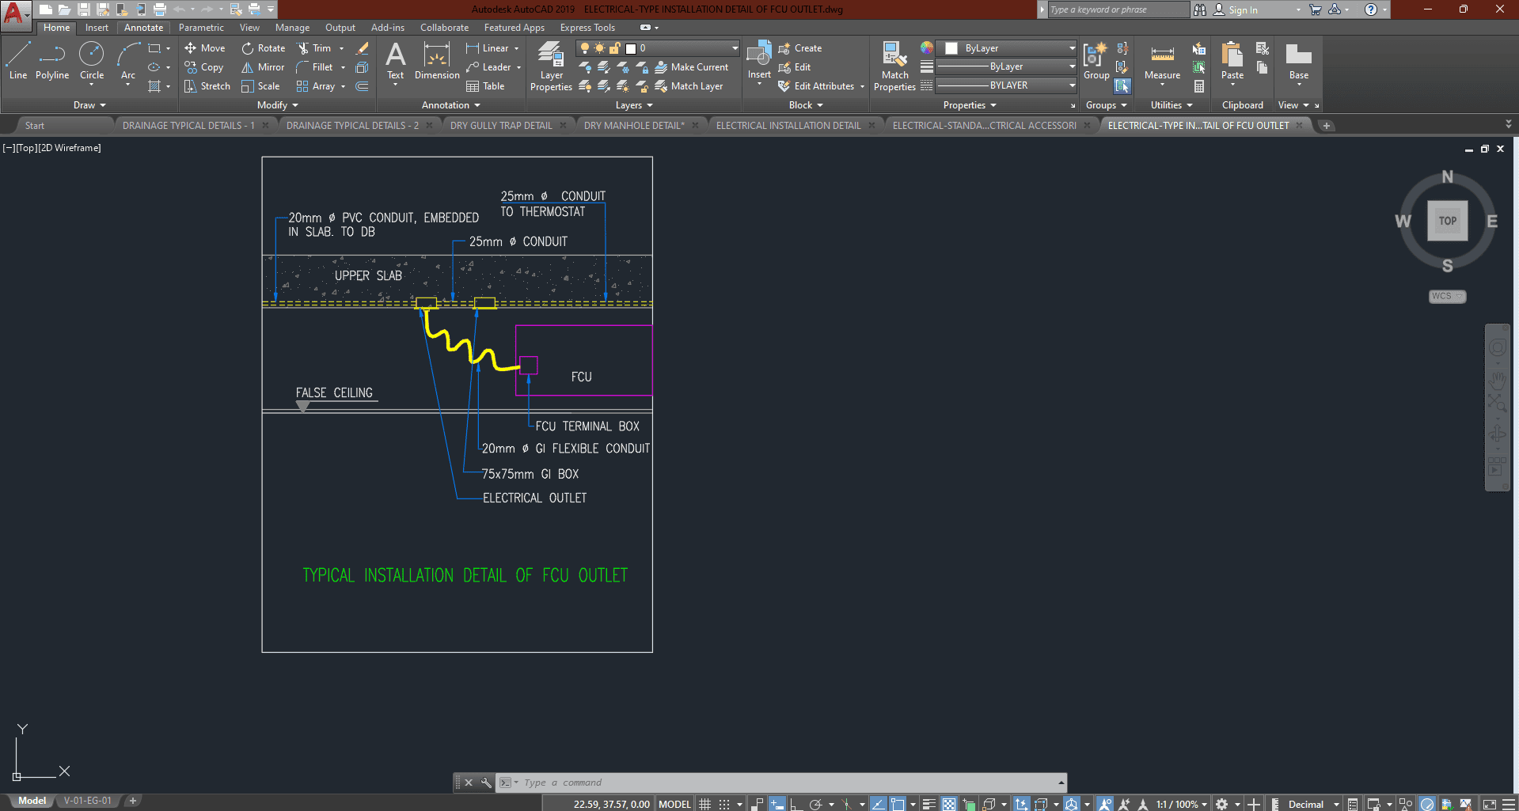Toggle the MODEL space button
Image resolution: width=1519 pixels, height=811 pixels.
click(674, 804)
